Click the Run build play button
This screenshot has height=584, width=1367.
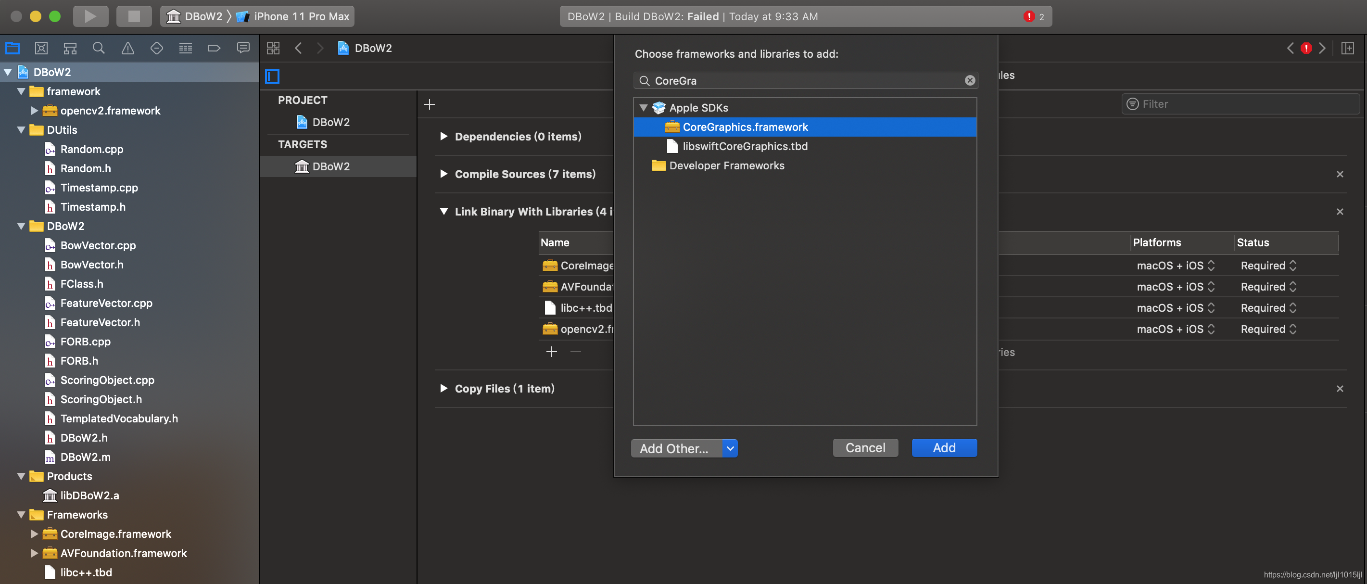[90, 16]
